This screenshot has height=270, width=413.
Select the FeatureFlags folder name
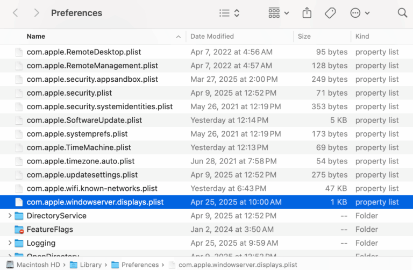(50, 230)
